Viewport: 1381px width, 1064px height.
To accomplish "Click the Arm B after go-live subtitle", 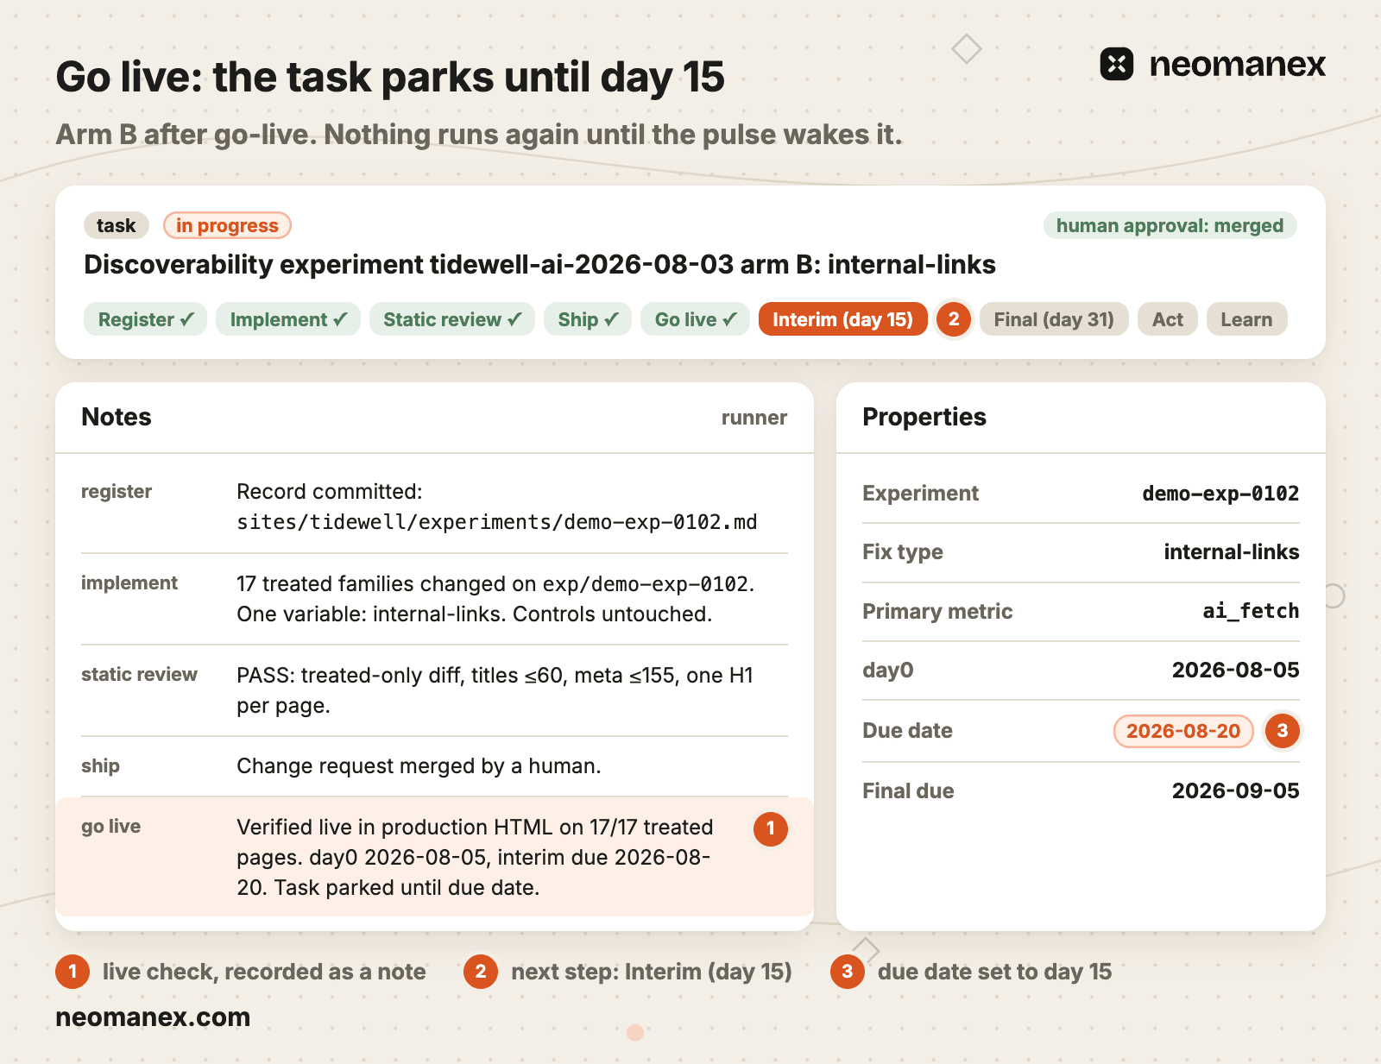I will click(x=479, y=135).
